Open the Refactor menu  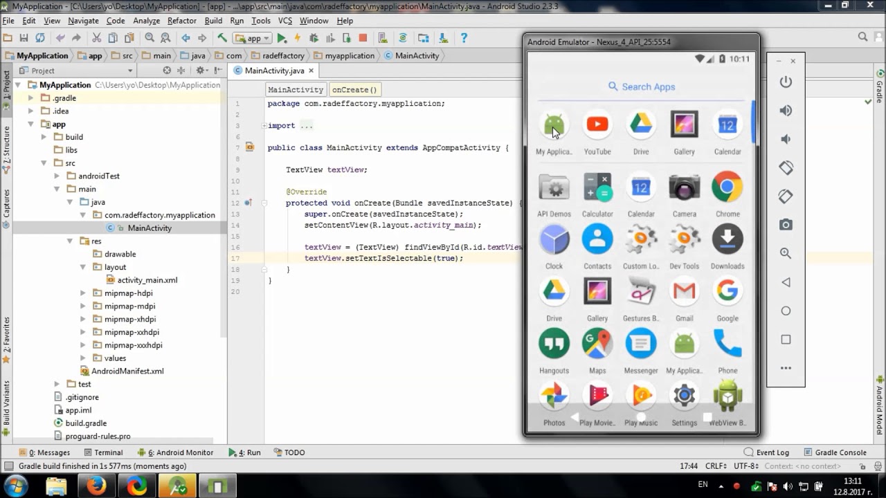(182, 21)
